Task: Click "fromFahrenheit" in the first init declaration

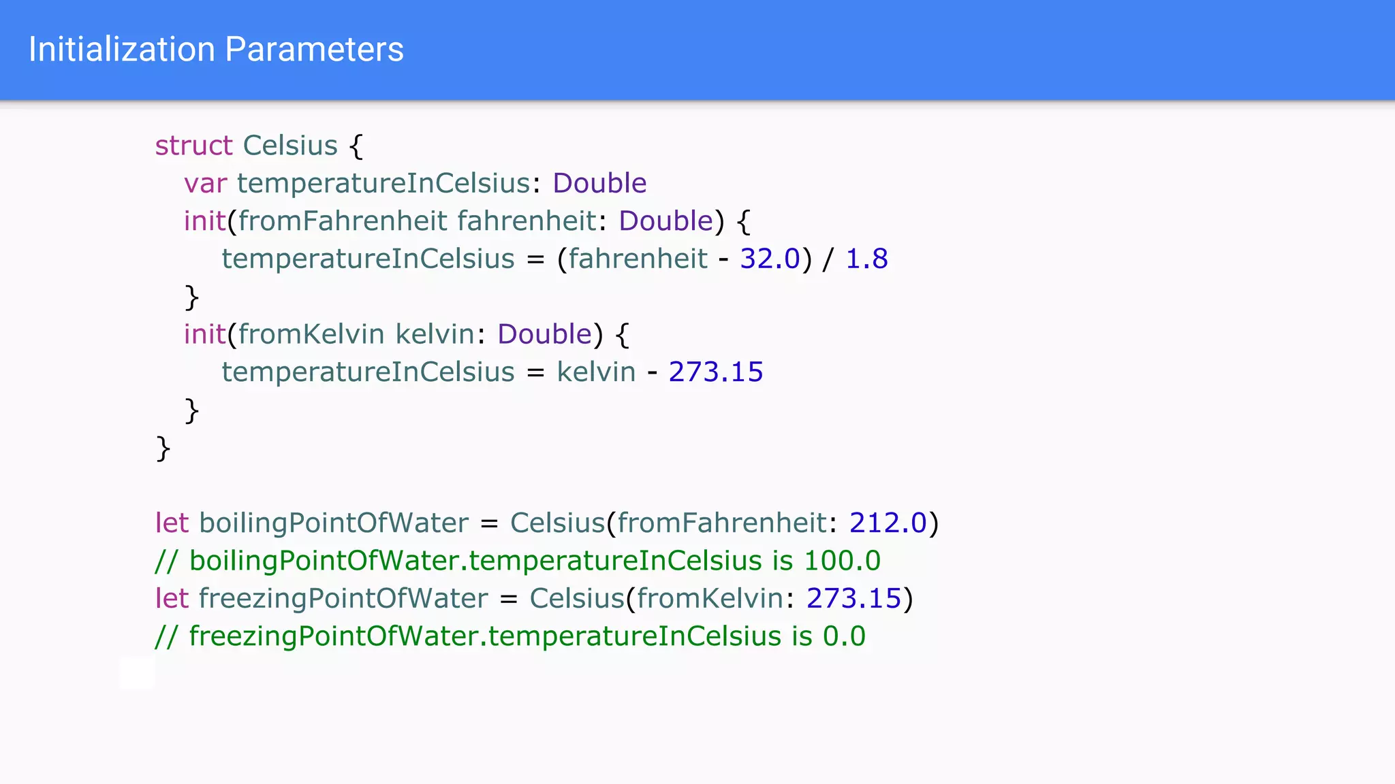Action: point(343,221)
